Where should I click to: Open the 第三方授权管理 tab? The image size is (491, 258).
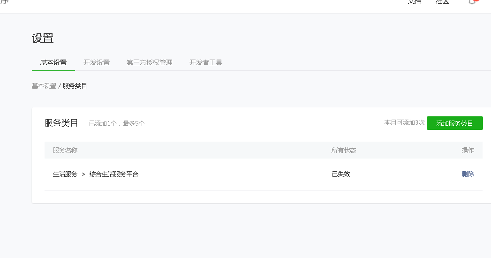pos(150,62)
